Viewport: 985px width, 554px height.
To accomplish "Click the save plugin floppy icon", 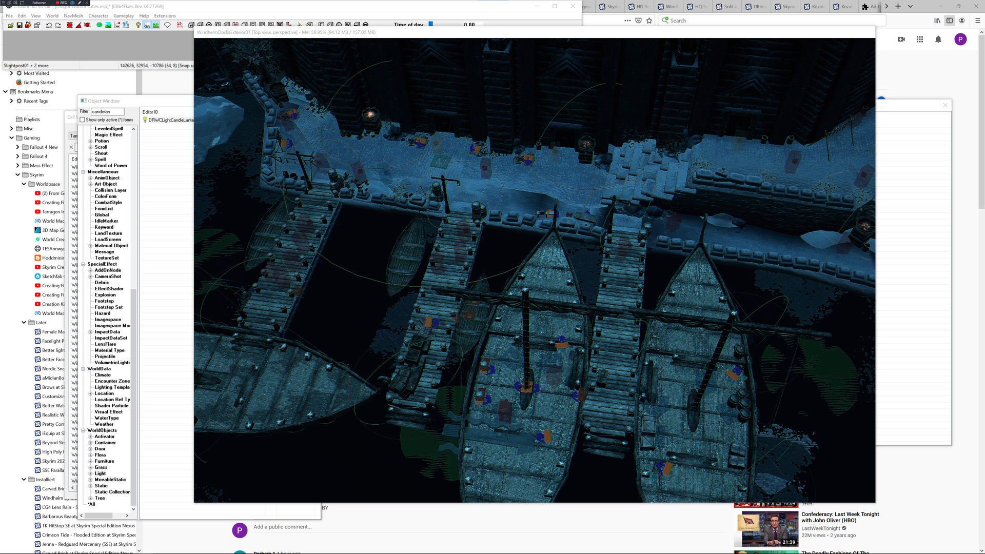I will pos(19,25).
